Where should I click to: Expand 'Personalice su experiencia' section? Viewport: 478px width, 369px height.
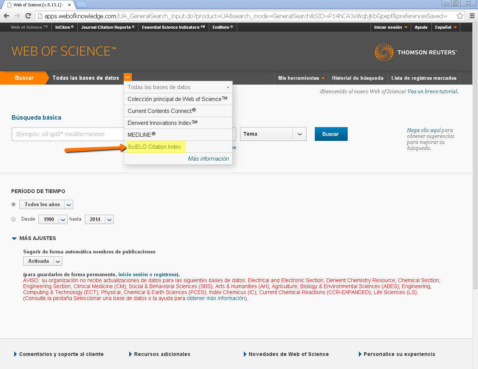pos(397,354)
